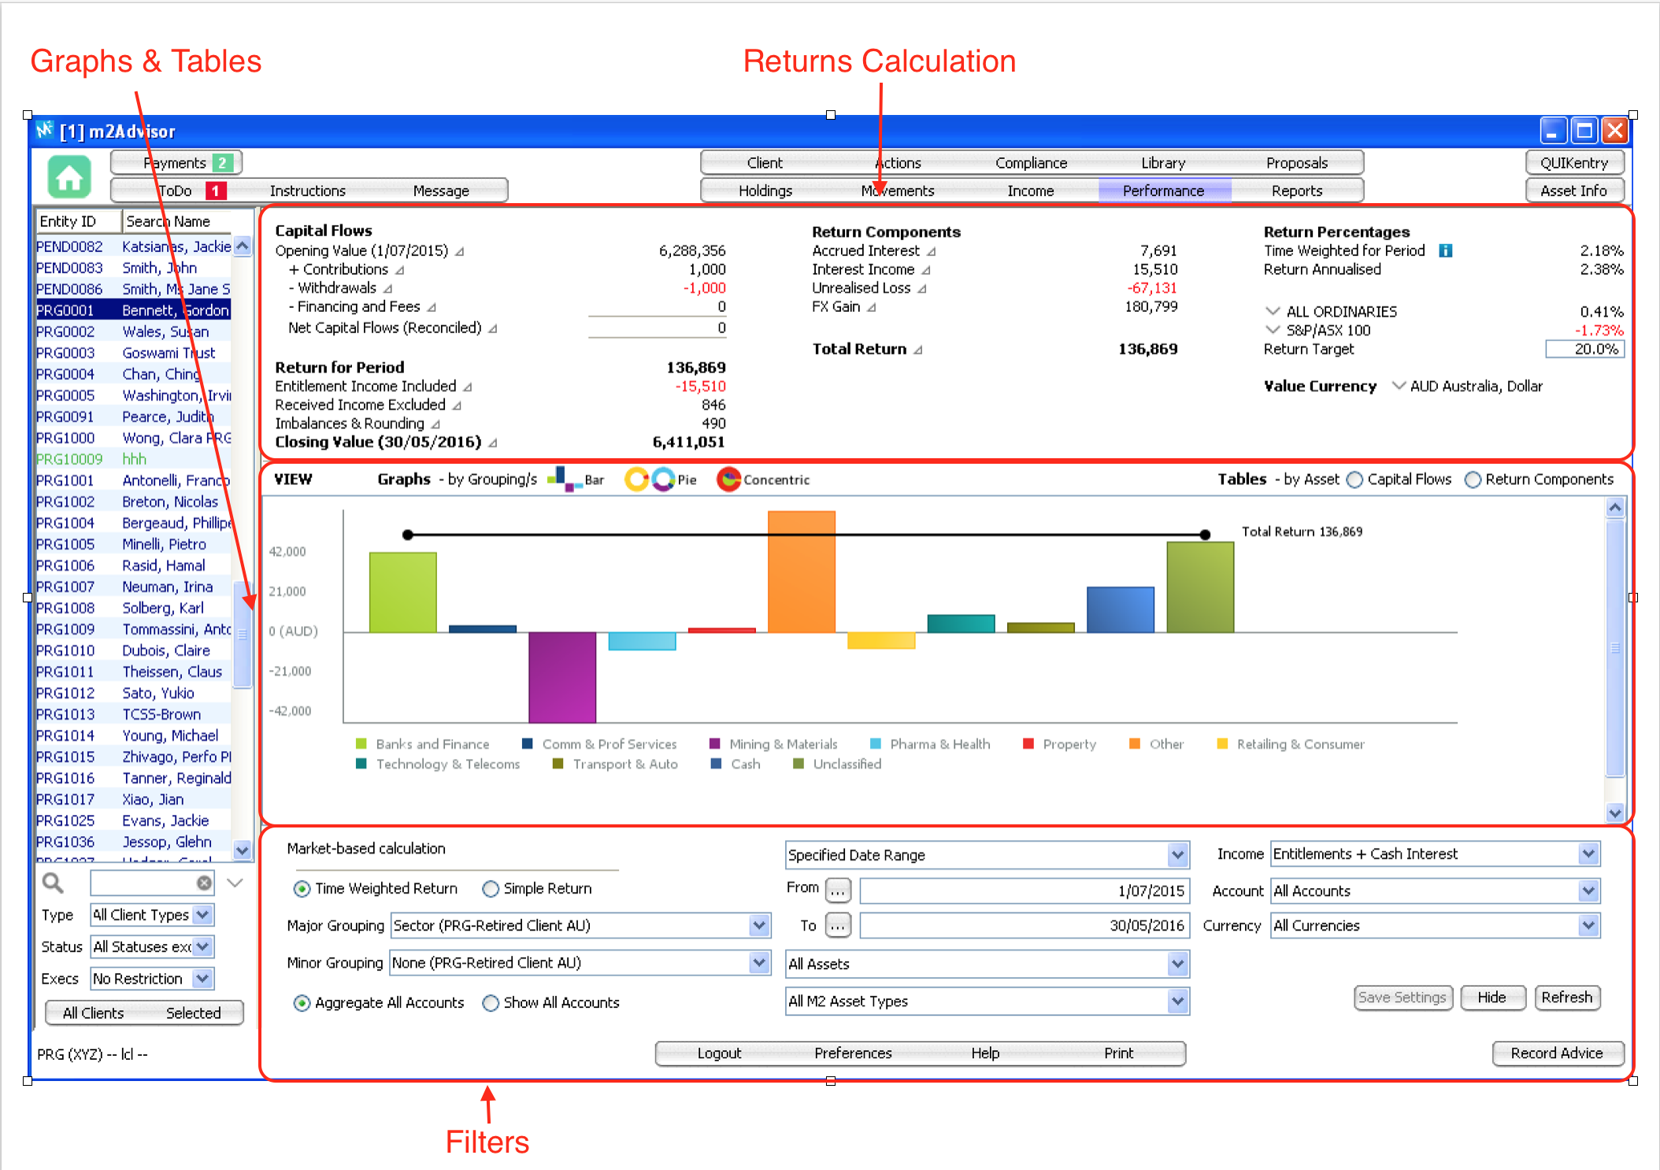Click the green Home icon

coord(69,177)
